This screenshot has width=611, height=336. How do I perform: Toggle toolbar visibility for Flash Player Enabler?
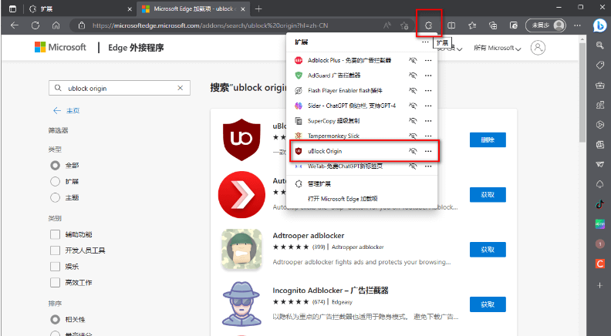(x=413, y=90)
